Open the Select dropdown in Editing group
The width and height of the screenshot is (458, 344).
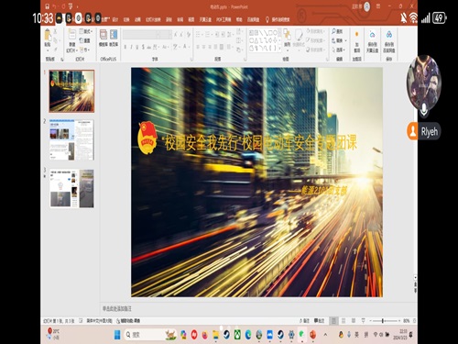(x=339, y=50)
